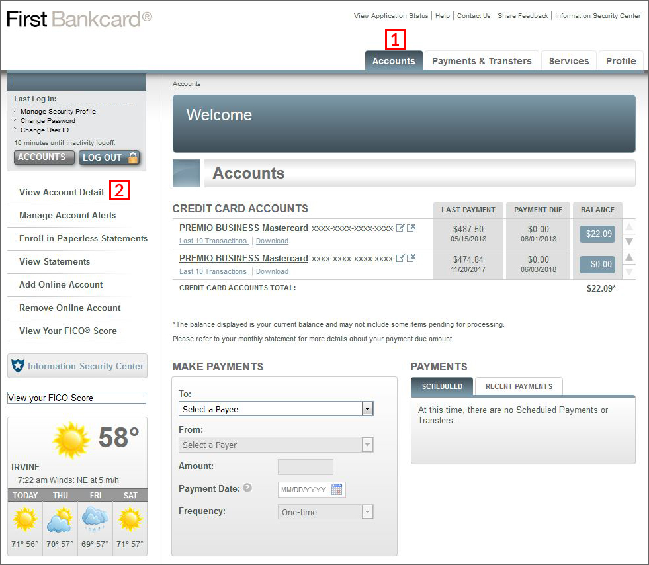Click Enroll in Paperless Statements

click(x=83, y=238)
